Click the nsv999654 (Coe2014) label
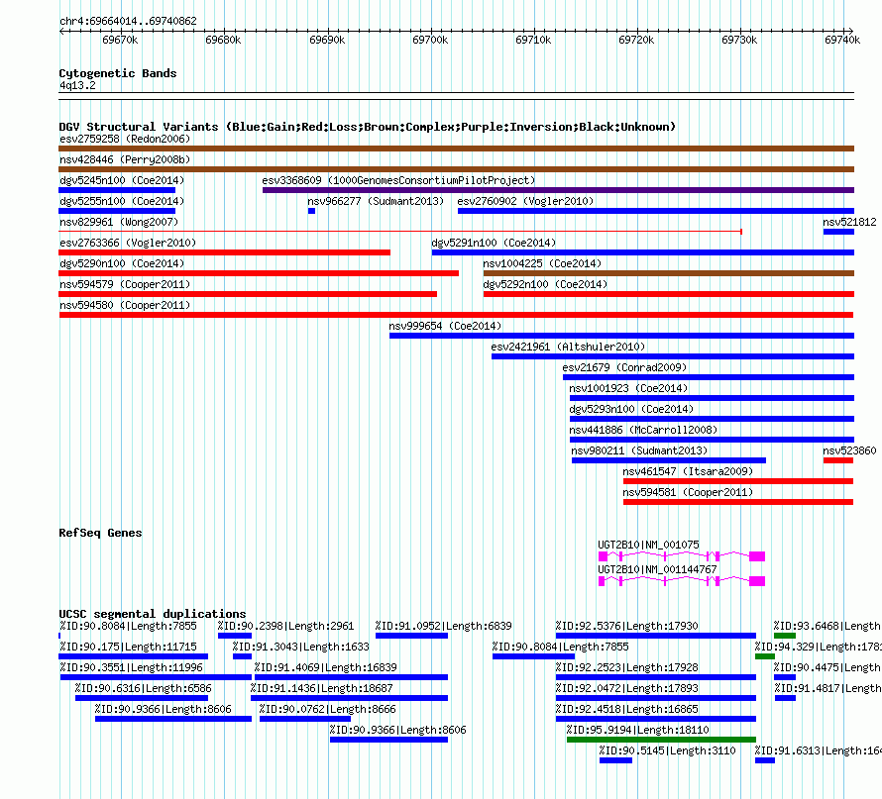The width and height of the screenshot is (882, 799). pos(445,326)
